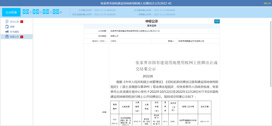Click the 发布类型 value 结果公示
The height and width of the screenshot is (126, 272).
tap(114, 36)
